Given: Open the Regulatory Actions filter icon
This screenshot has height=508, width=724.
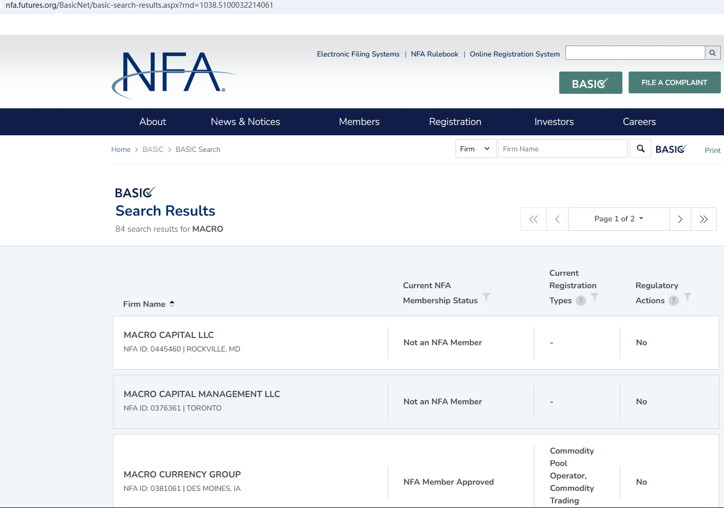Looking at the screenshot, I should coord(687,297).
